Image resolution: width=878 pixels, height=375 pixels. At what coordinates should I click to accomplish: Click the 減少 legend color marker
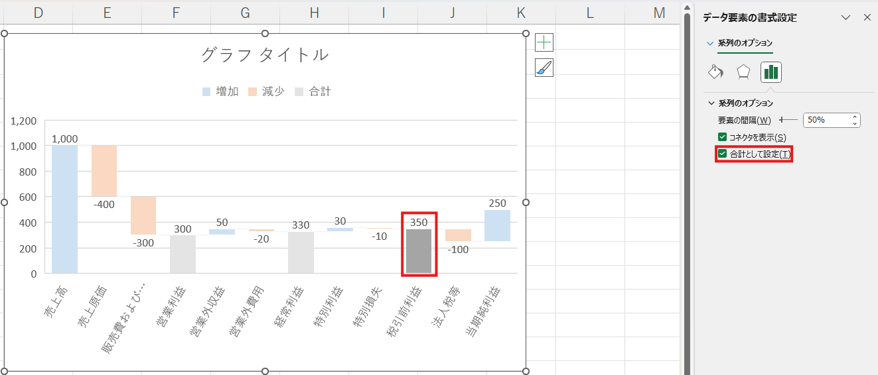(253, 92)
